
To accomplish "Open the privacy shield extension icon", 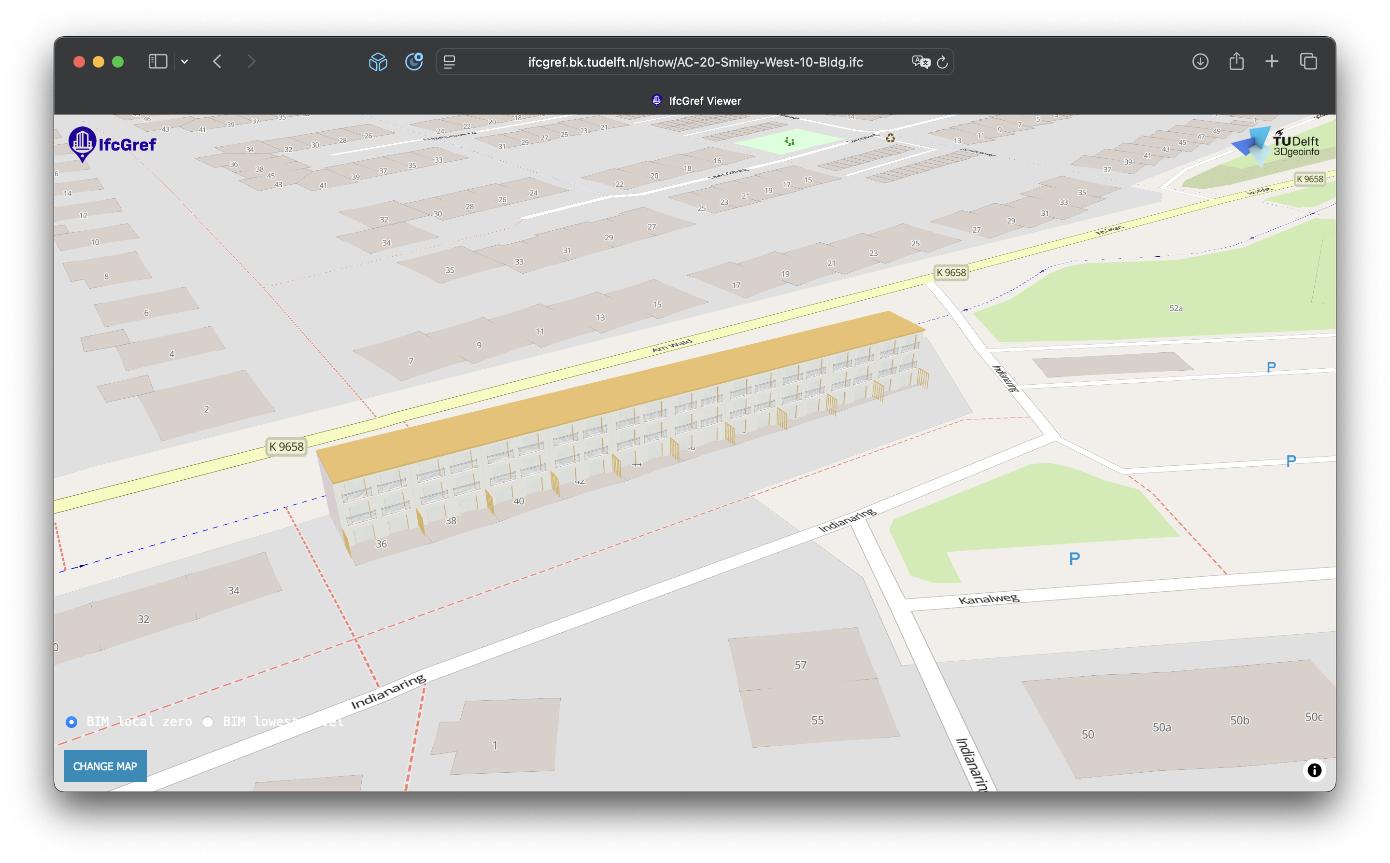I will click(414, 62).
